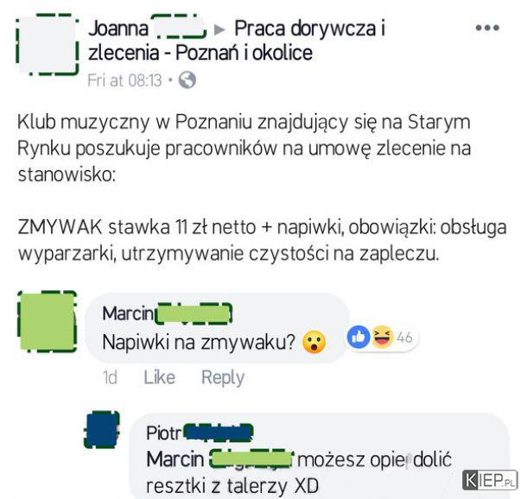
Task: Click the blue thumbs-up reaction icon
Action: click(359, 337)
